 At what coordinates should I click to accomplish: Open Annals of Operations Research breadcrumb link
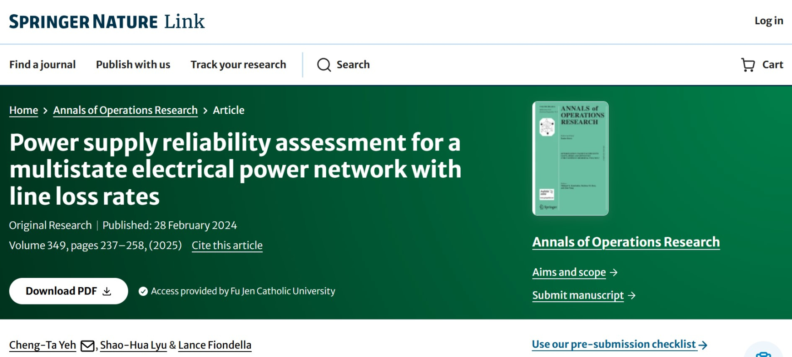(125, 111)
